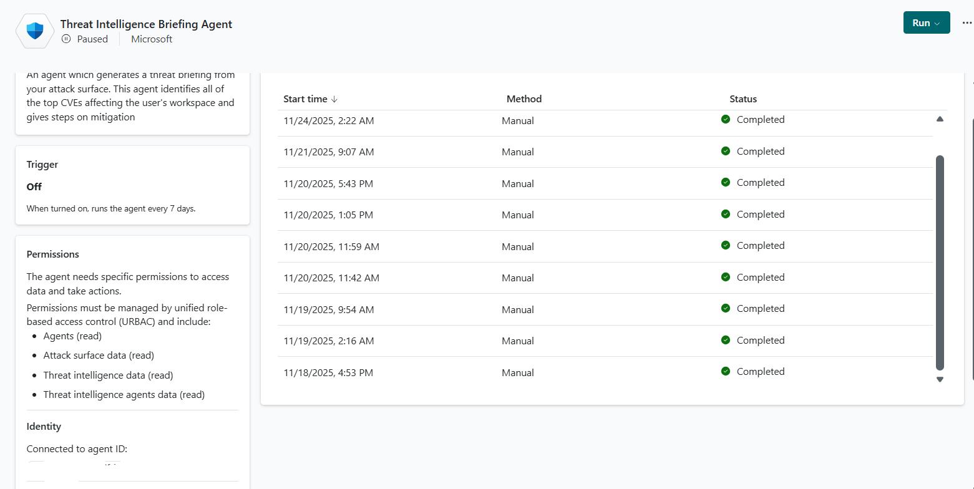The image size is (974, 489).
Task: Open the more options ellipsis menu
Action: click(x=967, y=23)
